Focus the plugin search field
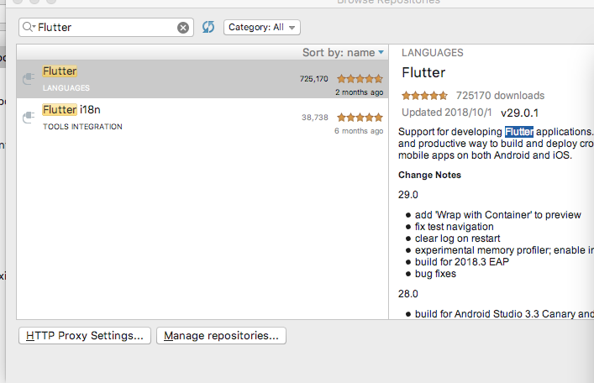Image resolution: width=594 pixels, height=383 pixels. click(106, 27)
